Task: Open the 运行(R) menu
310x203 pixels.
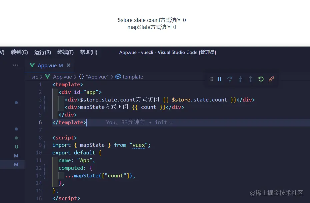Action: point(43,52)
